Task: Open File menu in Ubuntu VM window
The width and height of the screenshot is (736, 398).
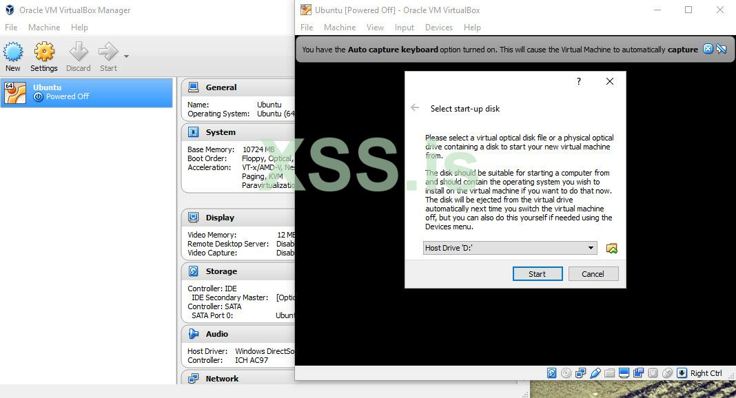Action: (307, 28)
